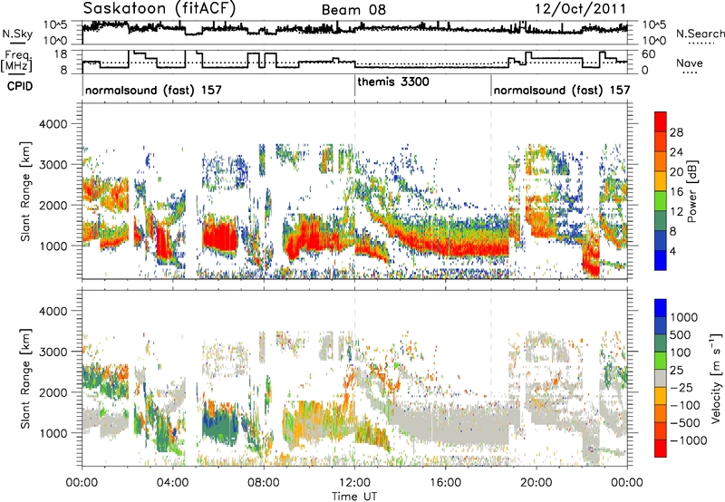Click the 'Velocity [m s-1]' colorbar label

click(716, 378)
